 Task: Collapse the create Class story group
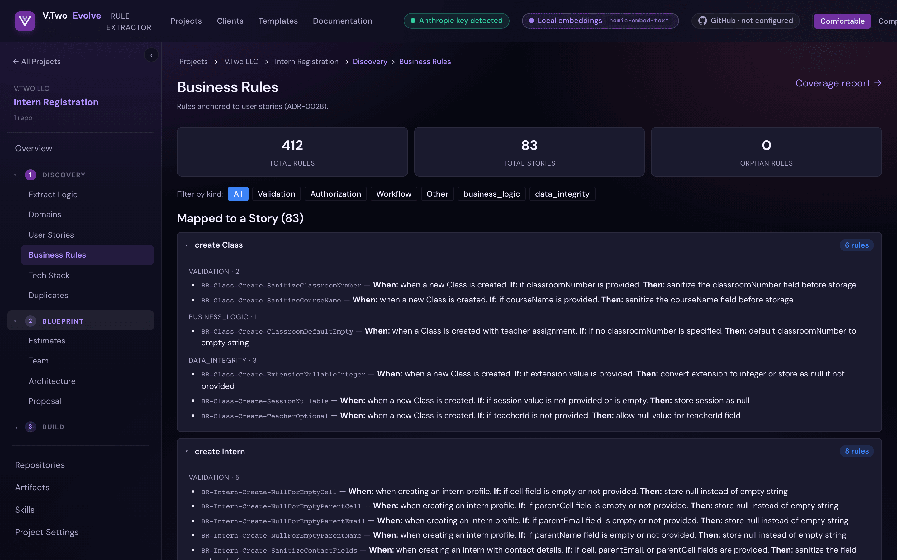click(x=187, y=245)
